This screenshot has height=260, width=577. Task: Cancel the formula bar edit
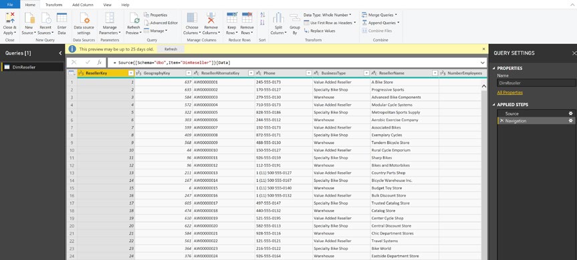[74, 63]
